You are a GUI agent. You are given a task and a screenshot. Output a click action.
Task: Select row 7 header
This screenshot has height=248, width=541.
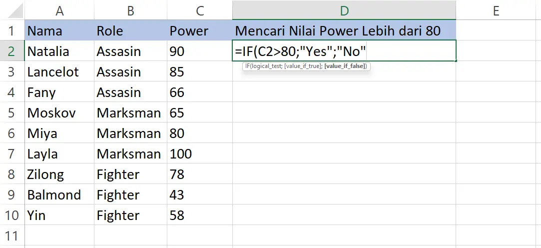tap(11, 153)
